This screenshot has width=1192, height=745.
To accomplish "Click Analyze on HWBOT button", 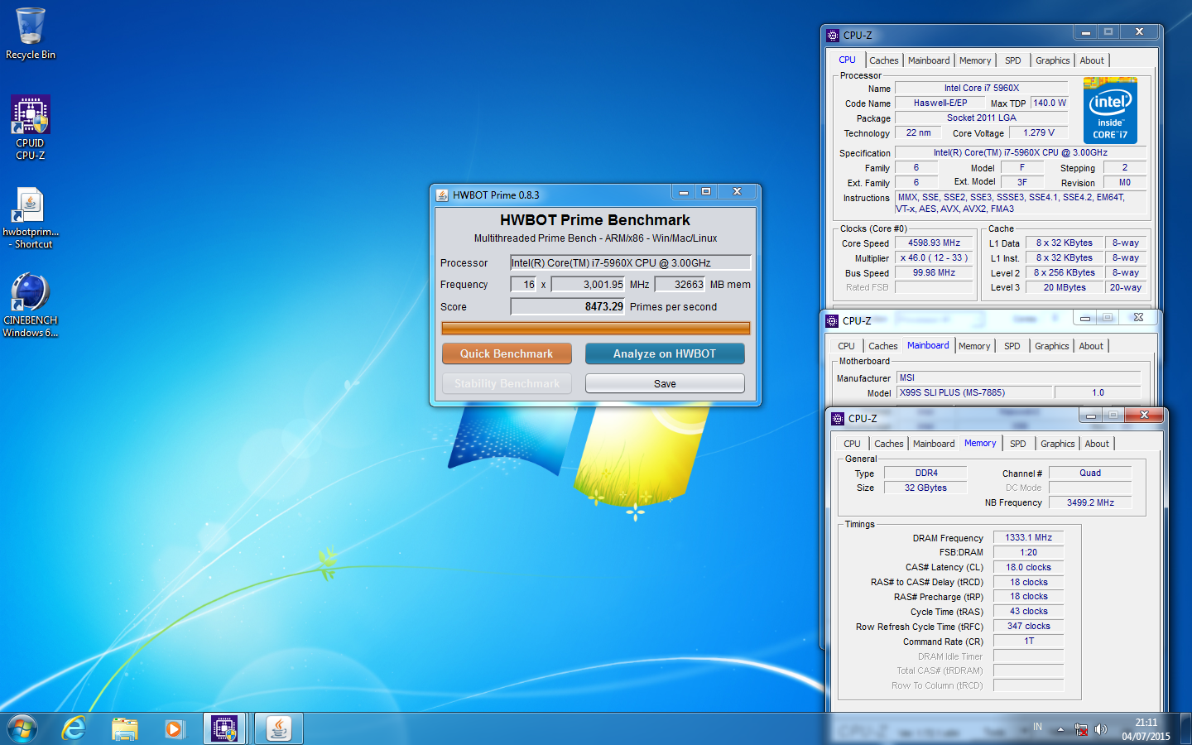I will click(665, 353).
